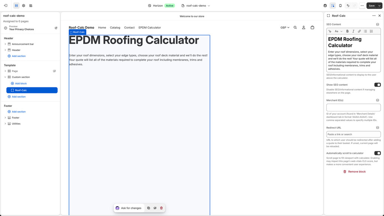Open Catalog link in store preview
This screenshot has height=216, width=384.
point(115,27)
